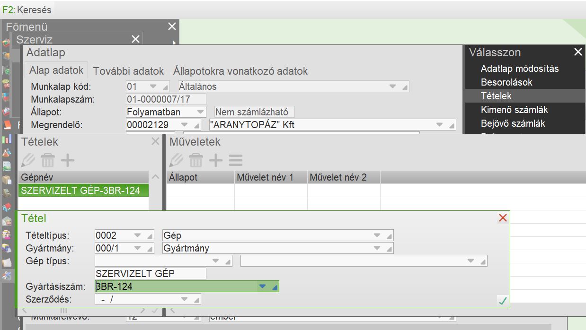
Task: Open the red book icon in sidebar
Action: (x=7, y=125)
